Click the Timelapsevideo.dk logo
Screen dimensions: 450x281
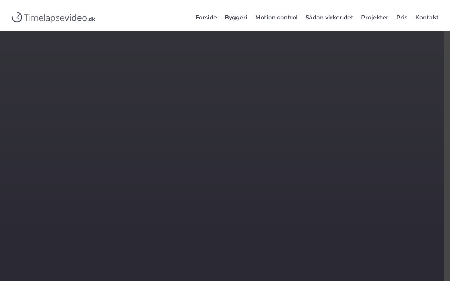tap(53, 17)
